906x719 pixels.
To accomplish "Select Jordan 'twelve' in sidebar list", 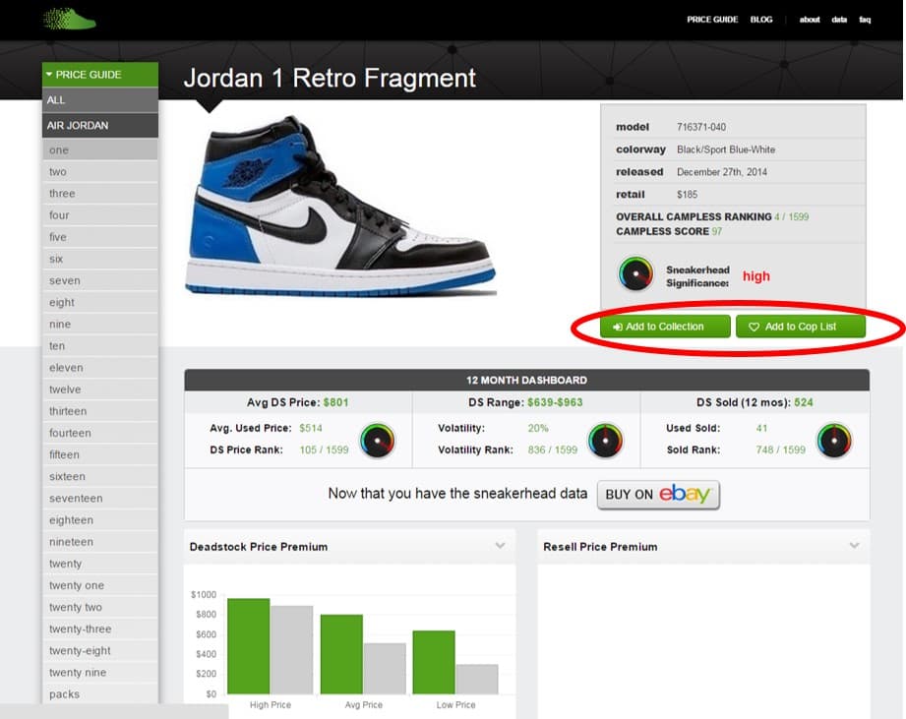I will click(x=100, y=389).
